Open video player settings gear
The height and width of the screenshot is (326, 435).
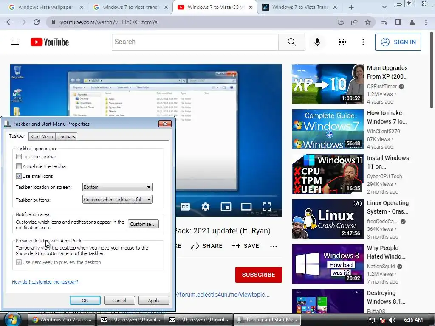[x=206, y=207]
